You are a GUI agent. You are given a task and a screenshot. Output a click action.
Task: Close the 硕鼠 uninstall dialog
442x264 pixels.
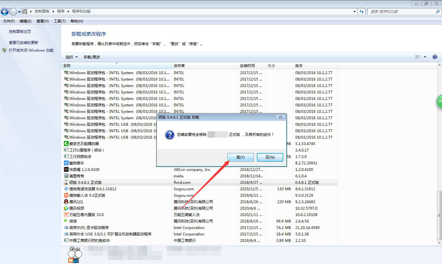click(x=281, y=117)
